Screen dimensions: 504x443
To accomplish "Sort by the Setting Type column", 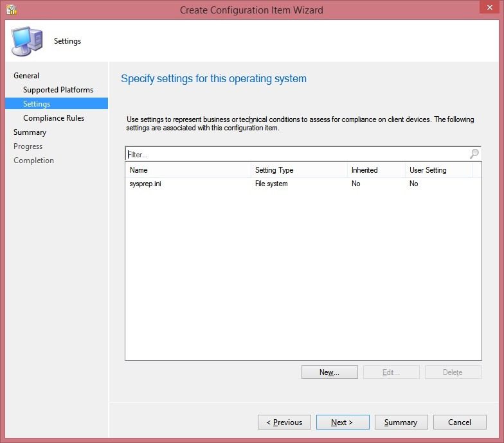I will click(299, 169).
